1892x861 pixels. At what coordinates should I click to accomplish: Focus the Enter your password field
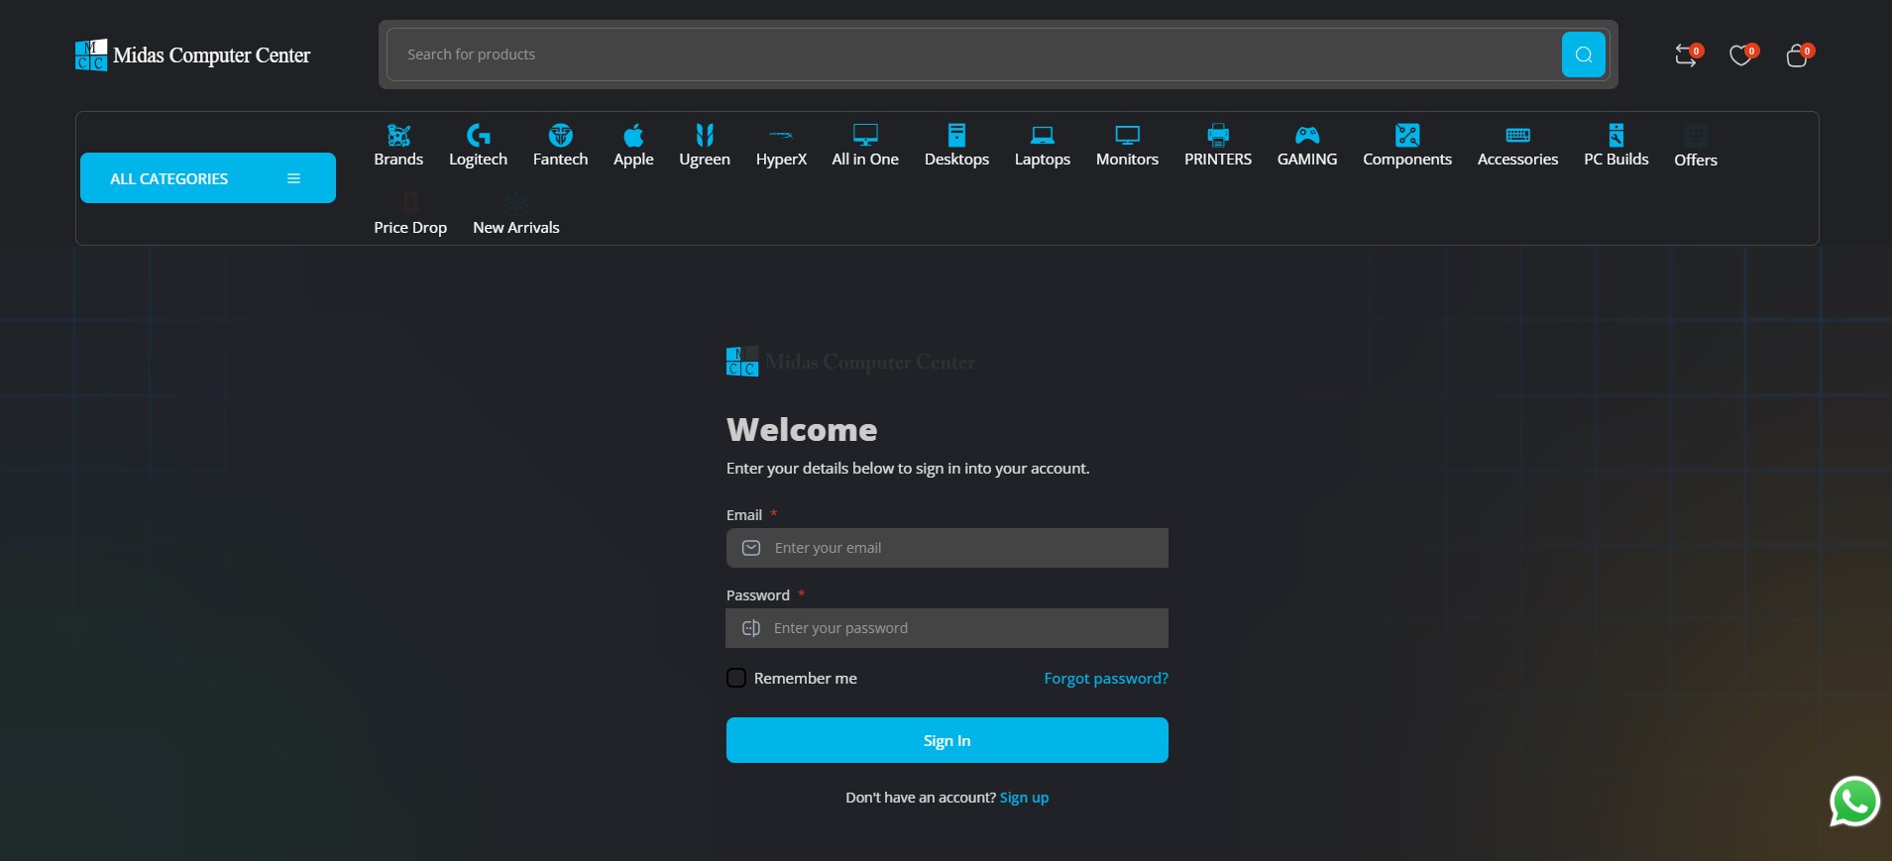pyautogui.click(x=961, y=628)
